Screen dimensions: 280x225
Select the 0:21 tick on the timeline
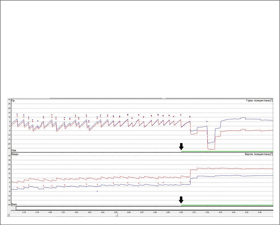[x=63, y=212]
